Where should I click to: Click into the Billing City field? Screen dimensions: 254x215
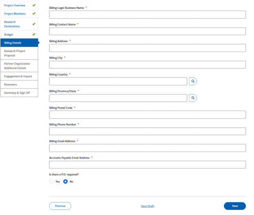[x=147, y=65]
